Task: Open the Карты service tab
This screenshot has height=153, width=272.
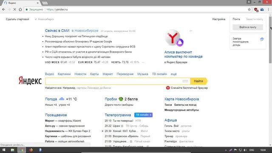Action: [94, 74]
